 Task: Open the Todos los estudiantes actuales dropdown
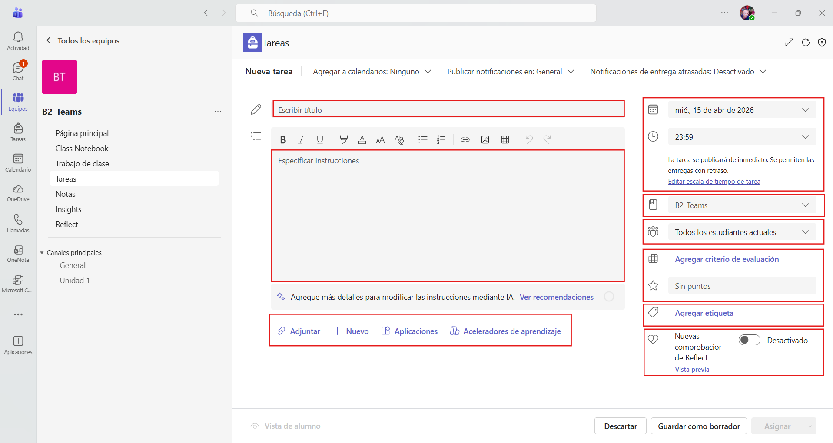click(x=742, y=232)
